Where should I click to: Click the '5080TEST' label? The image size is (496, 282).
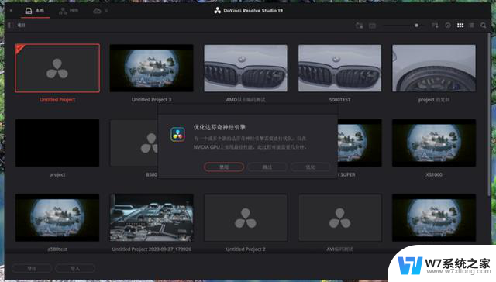339,100
